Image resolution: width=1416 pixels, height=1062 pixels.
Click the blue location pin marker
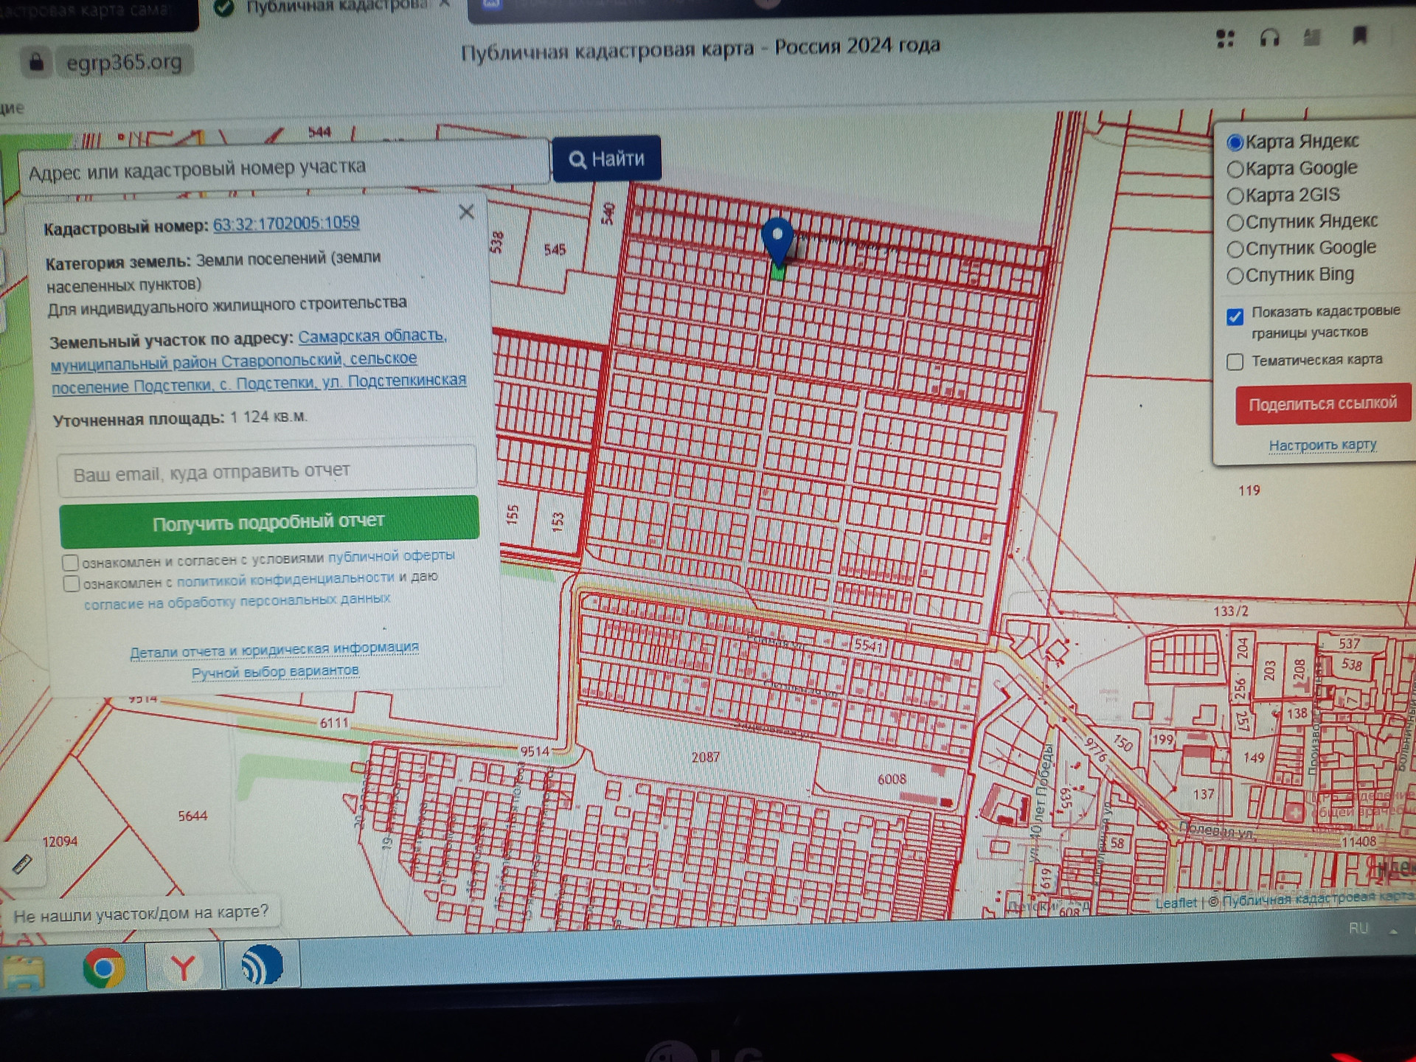777,239
